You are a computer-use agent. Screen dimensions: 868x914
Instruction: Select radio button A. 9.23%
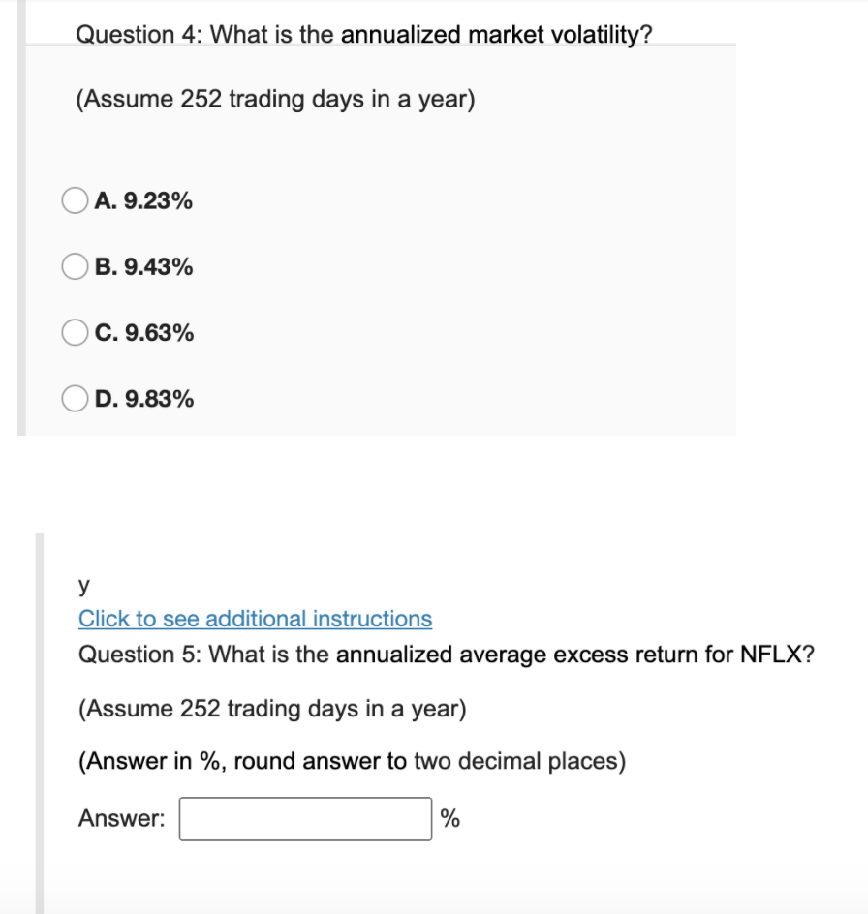74,201
